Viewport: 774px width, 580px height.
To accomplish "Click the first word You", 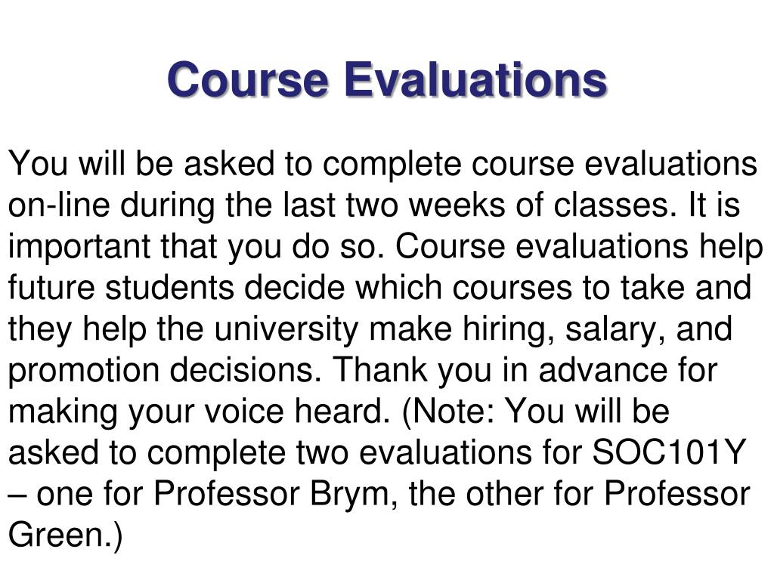I will click(x=38, y=164).
